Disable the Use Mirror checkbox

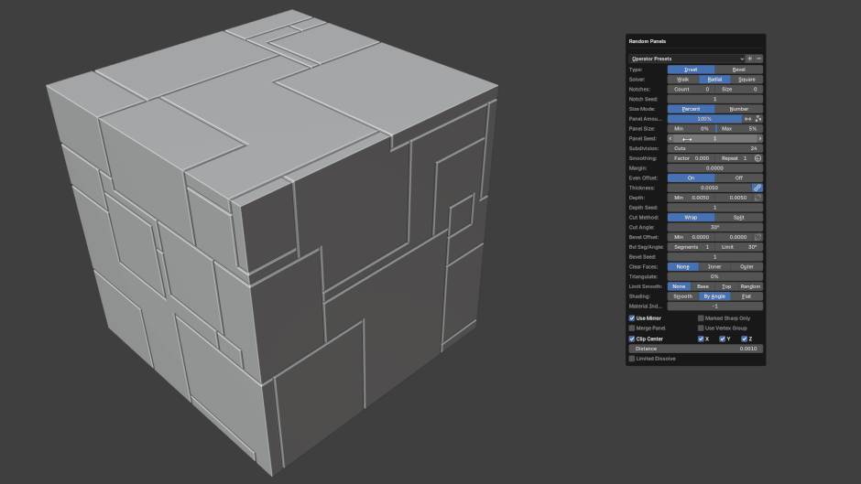tap(632, 318)
